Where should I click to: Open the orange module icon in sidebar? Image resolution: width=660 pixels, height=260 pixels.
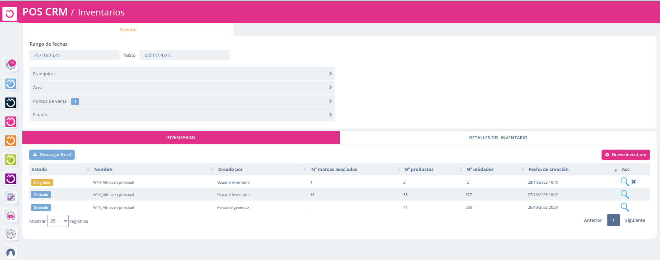click(11, 140)
